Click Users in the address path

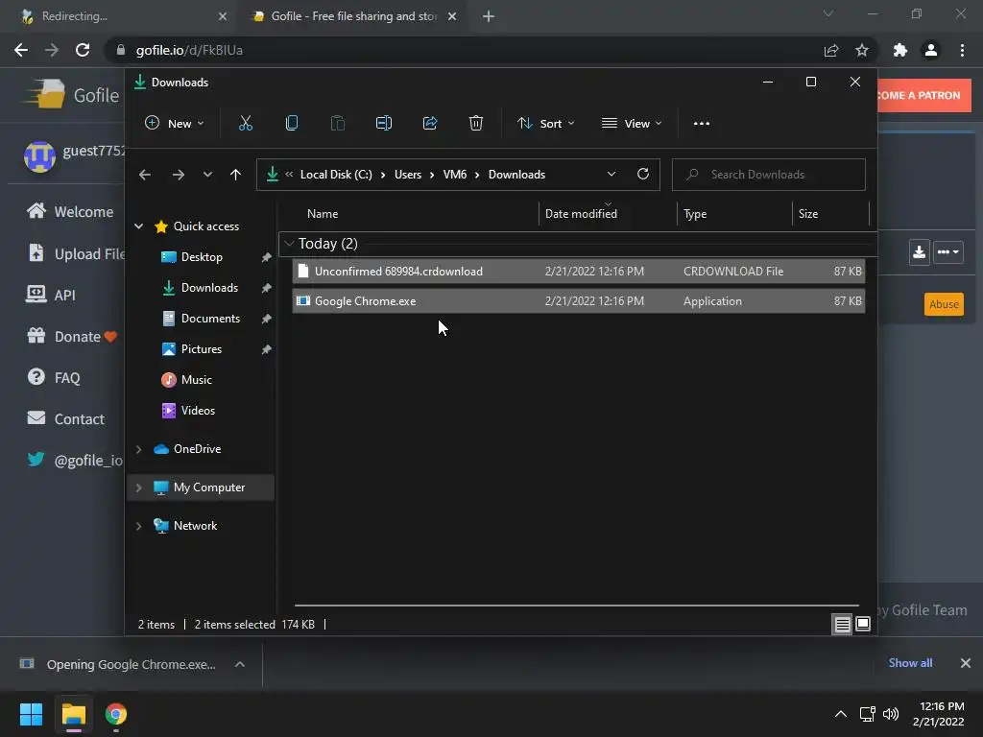point(407,175)
